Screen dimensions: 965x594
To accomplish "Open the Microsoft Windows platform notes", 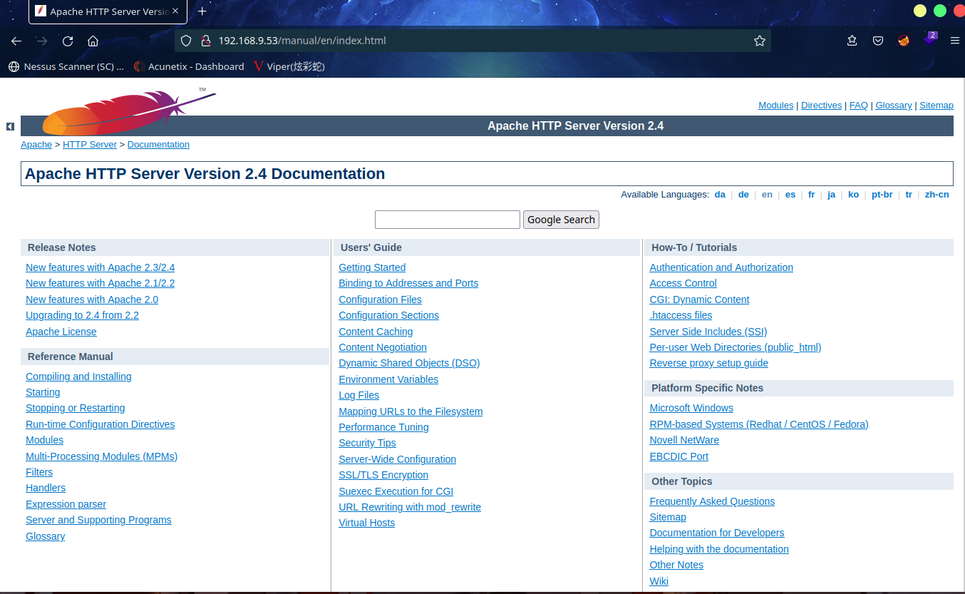I will coord(691,408).
